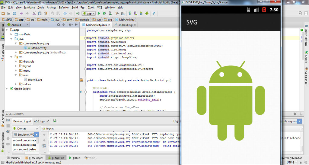Click the Find magnifier toolbar icon
The image size is (309, 165).
pos(53,13)
